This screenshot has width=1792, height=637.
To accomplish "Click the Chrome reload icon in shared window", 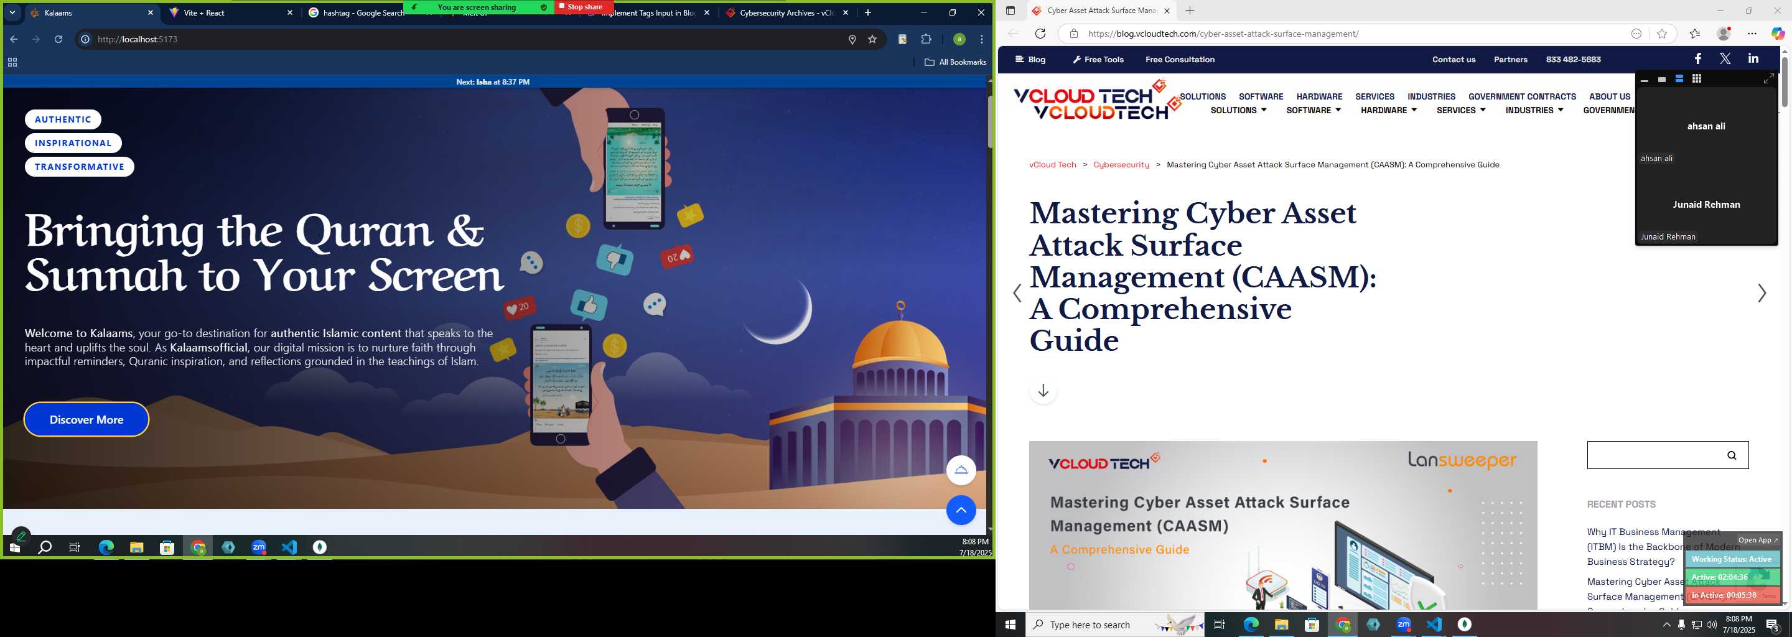I will 58,40.
